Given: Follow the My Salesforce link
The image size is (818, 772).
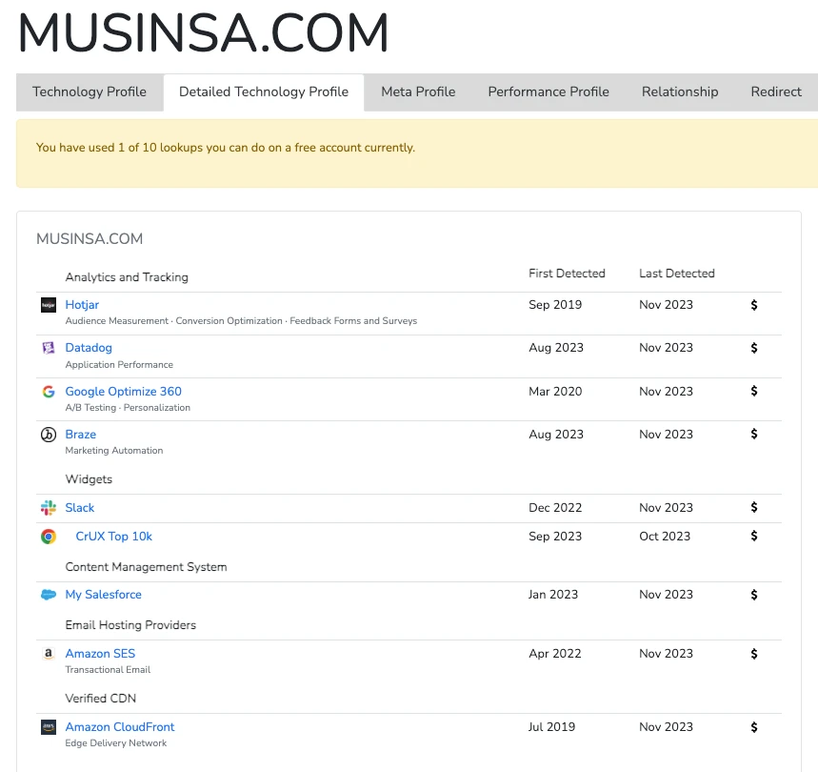Looking at the screenshot, I should 103,595.
